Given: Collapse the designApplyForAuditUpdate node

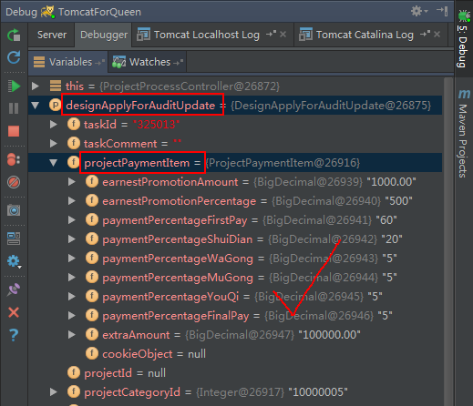Looking at the screenshot, I should [x=36, y=106].
